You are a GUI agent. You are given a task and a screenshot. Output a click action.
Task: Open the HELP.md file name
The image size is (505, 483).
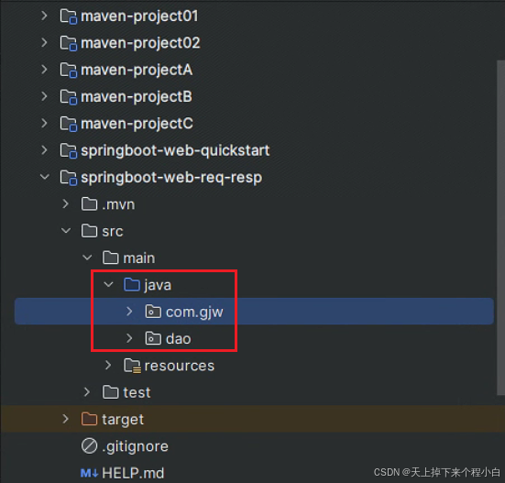[133, 473]
